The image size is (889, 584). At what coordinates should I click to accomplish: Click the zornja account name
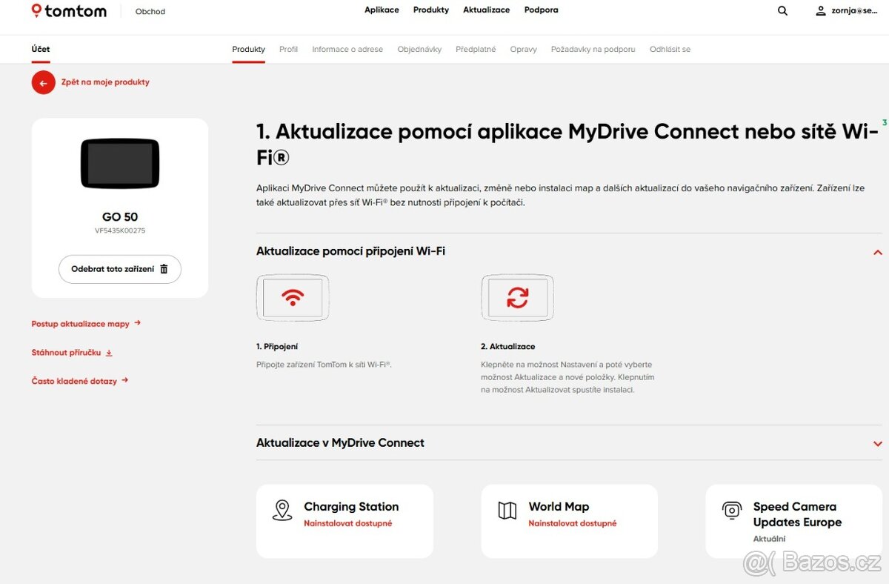tap(854, 11)
